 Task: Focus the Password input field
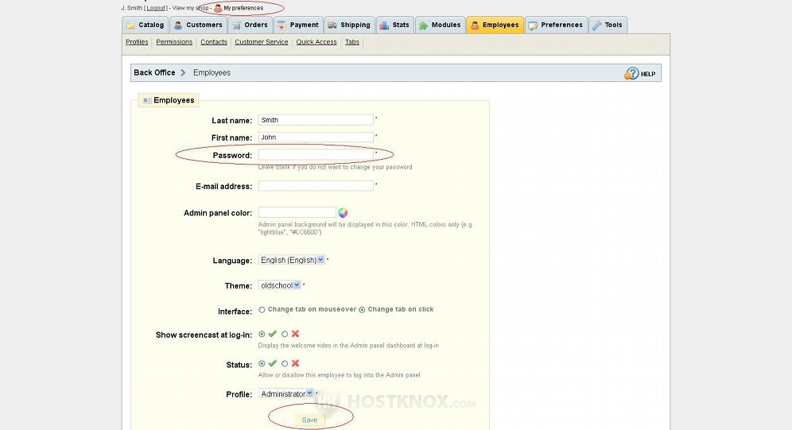tap(316, 154)
